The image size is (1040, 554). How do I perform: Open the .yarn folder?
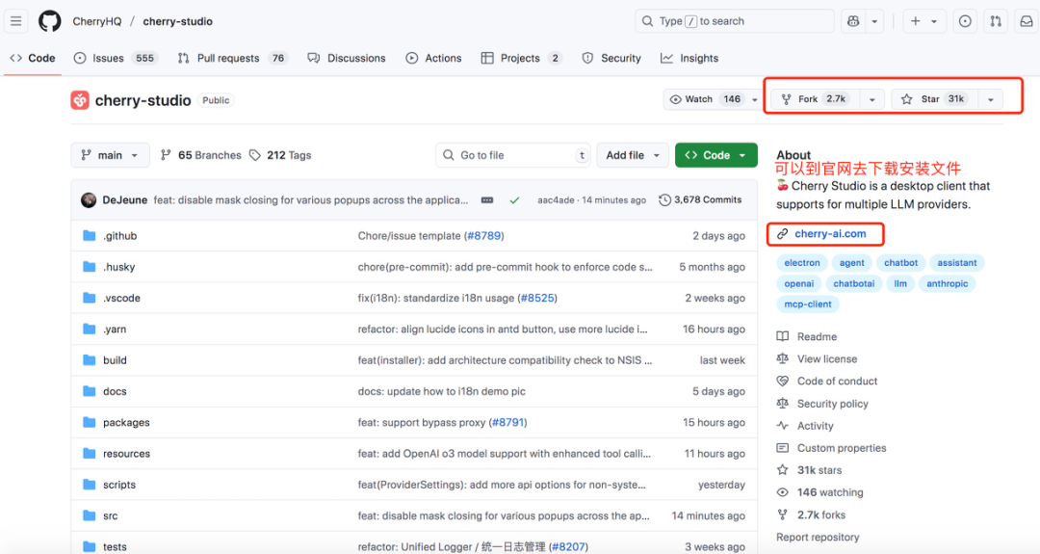[114, 330]
